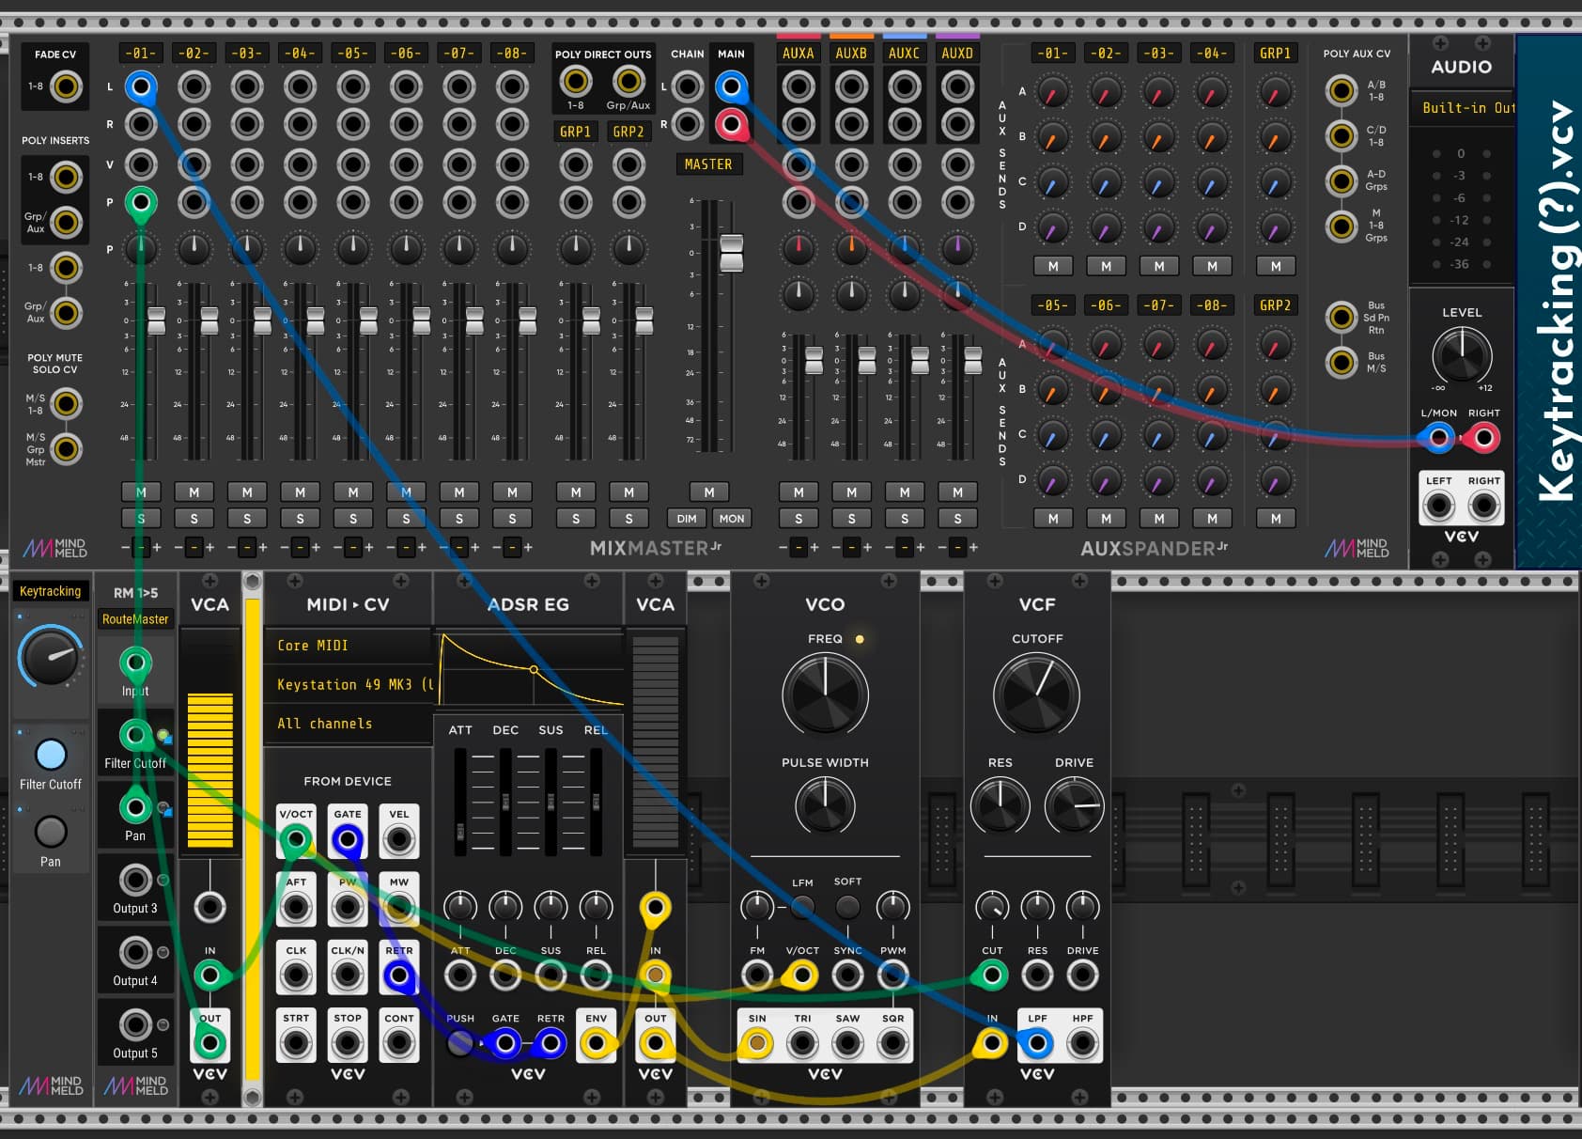Click the MIDI-CV V/OCT output jack

296,838
